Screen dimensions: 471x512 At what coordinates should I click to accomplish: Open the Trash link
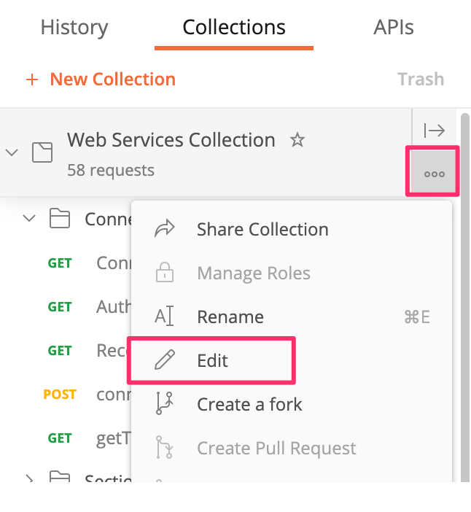click(x=421, y=79)
